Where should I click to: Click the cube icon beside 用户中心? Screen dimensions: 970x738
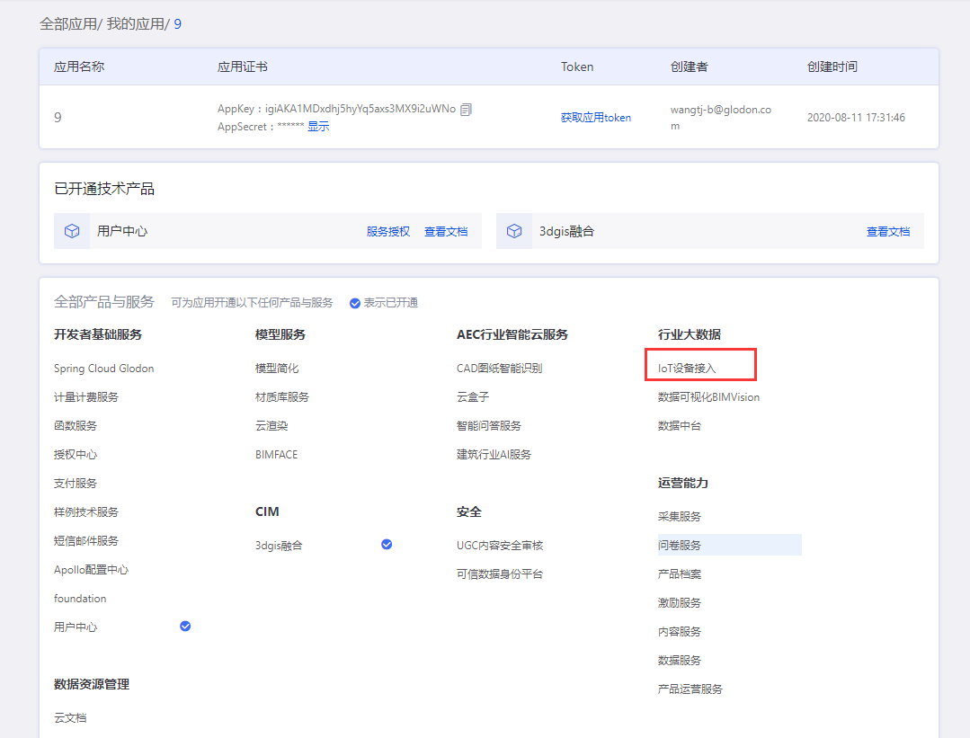72,231
